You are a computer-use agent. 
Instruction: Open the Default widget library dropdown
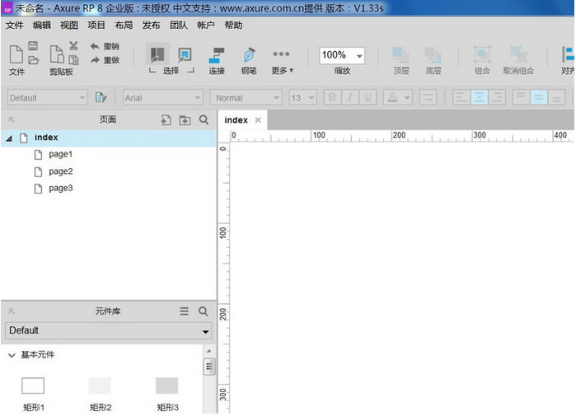point(108,330)
